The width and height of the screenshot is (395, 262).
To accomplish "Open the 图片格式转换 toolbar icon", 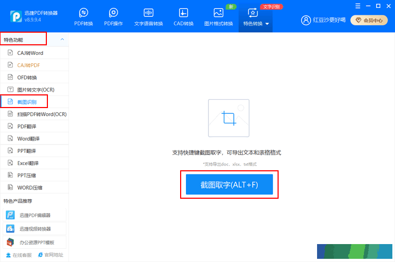I will click(219, 17).
